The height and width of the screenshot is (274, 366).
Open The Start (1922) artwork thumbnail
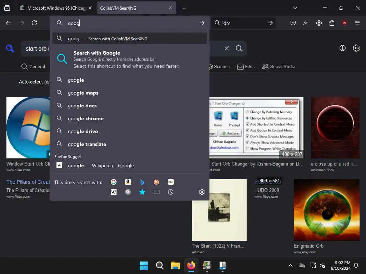coord(219,210)
